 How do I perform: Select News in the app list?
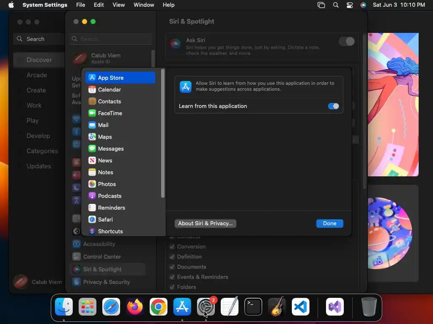120,160
